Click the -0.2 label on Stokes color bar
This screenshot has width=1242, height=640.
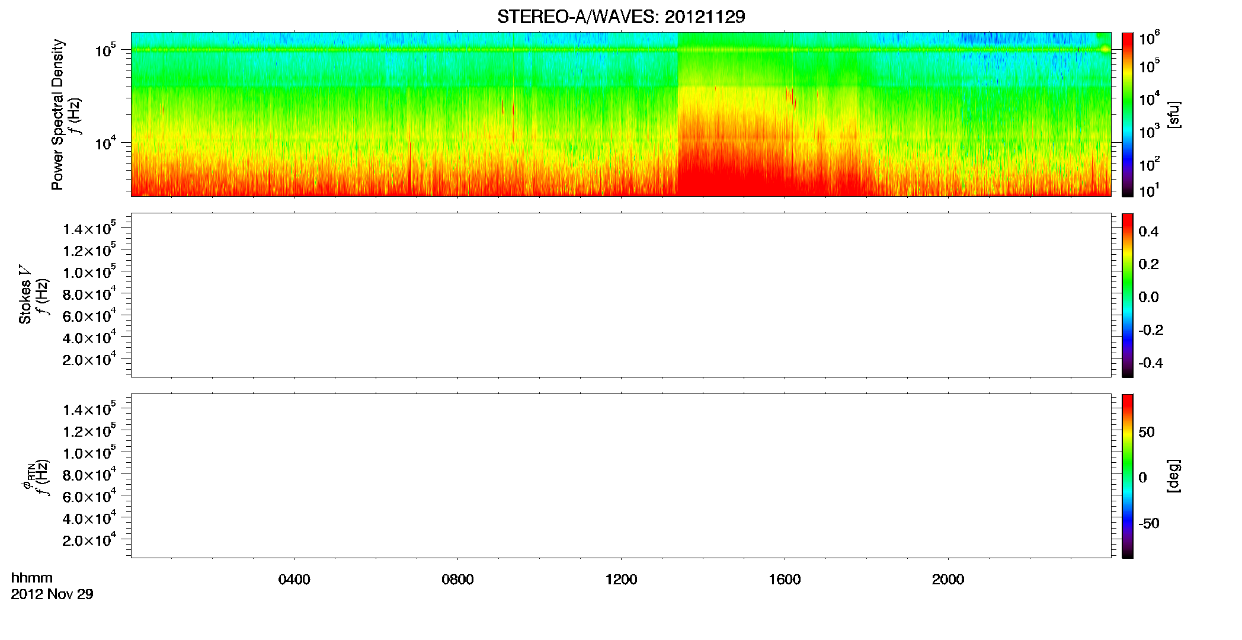(x=1151, y=330)
